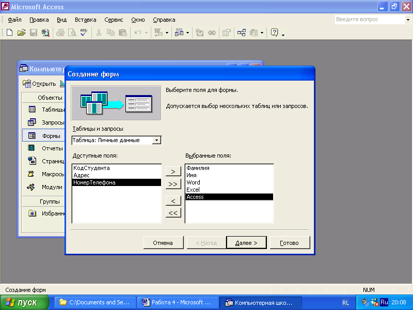The image size is (413, 310).
Task: Select Адрес in available fields
Action: (117, 175)
